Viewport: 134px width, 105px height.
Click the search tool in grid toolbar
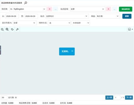pyautogui.click(x=2, y=29)
